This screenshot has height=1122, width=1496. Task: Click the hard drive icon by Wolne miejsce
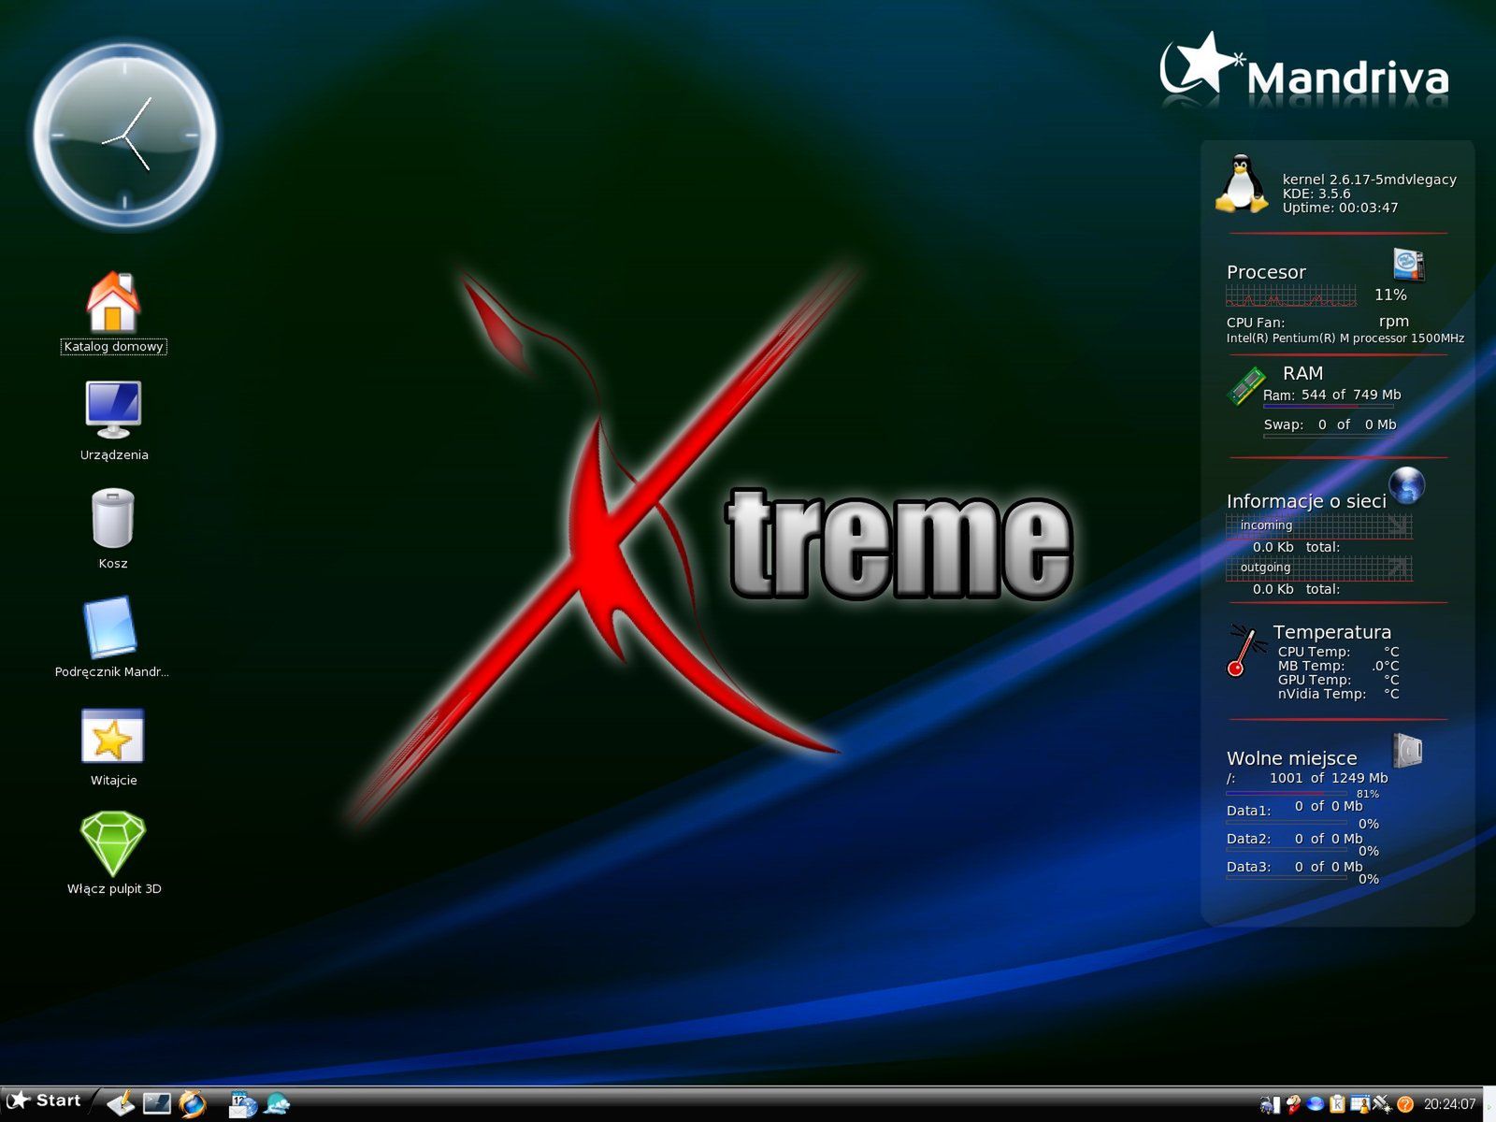coord(1407,750)
